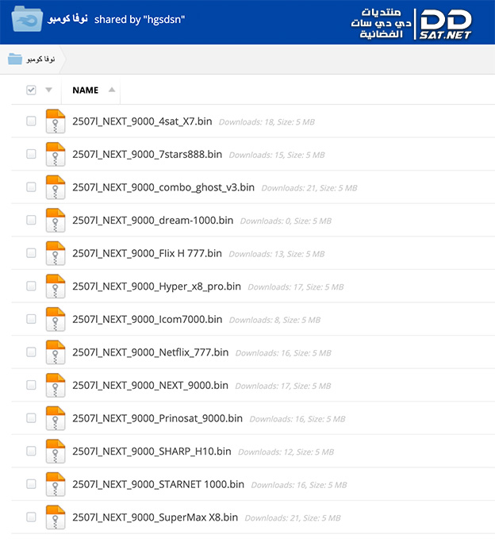Viewport: 495px width, 546px height.
Task: Click the breadcrumb folder icon
Action: (15, 59)
